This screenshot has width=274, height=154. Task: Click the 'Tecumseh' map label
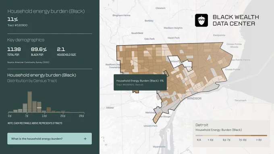click(x=241, y=101)
